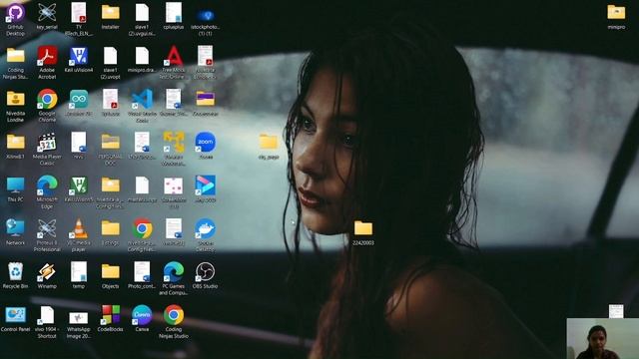
Task: Open the Proteus 8 Professional shortcut
Action: 47,228
